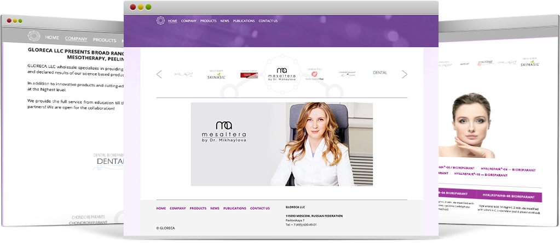The width and height of the screenshot is (560, 243).
Task: Open Contact Us in center window top navigation
Action: click(268, 21)
